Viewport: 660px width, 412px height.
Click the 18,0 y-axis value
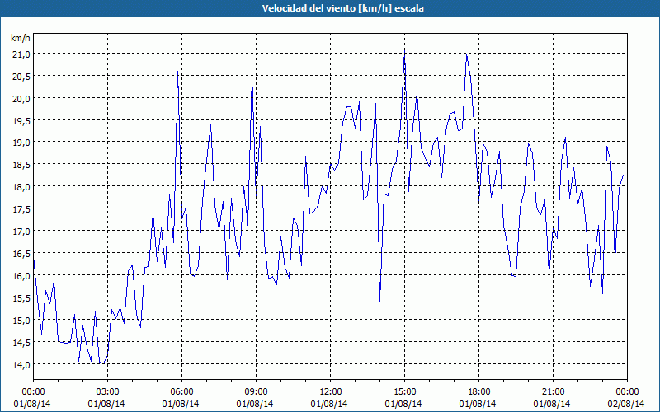tap(21, 187)
